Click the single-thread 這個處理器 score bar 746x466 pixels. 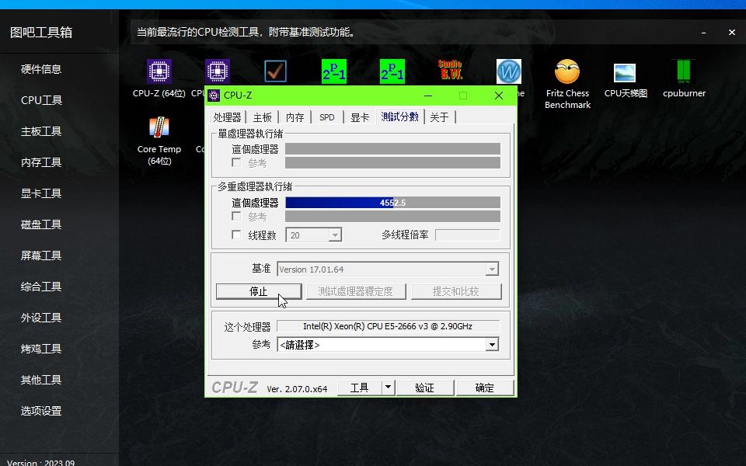tap(392, 149)
